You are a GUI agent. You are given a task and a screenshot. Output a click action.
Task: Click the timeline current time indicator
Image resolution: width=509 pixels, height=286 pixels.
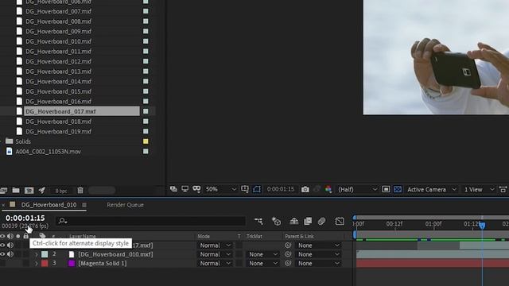[x=483, y=225]
